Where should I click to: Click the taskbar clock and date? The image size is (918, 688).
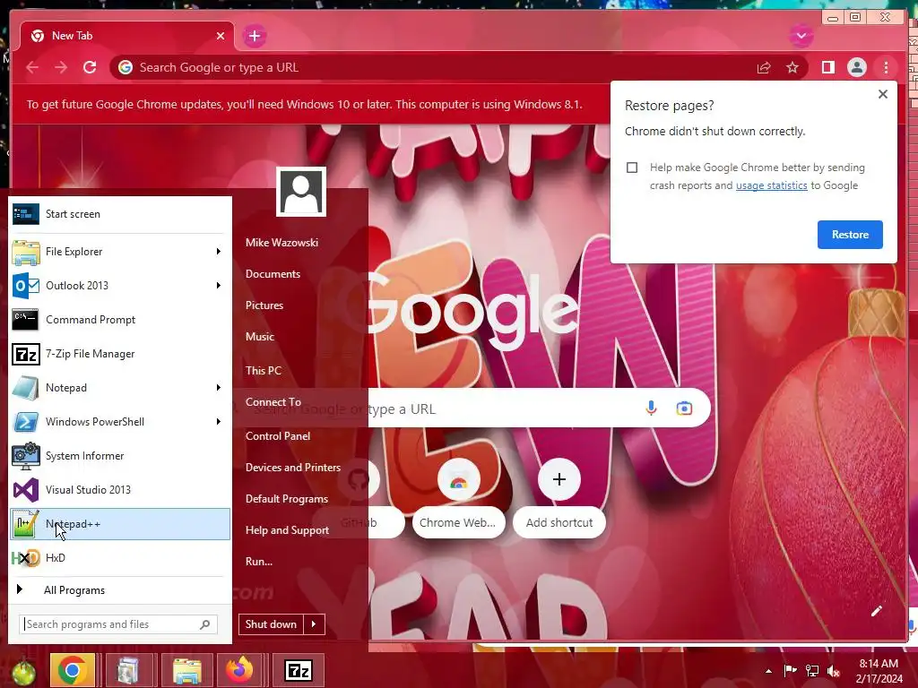[x=879, y=671]
